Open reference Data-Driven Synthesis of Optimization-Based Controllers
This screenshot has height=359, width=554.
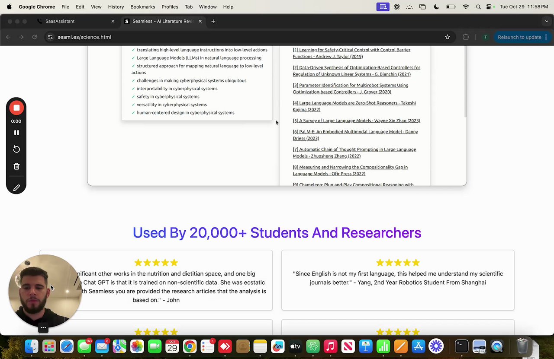click(356, 71)
